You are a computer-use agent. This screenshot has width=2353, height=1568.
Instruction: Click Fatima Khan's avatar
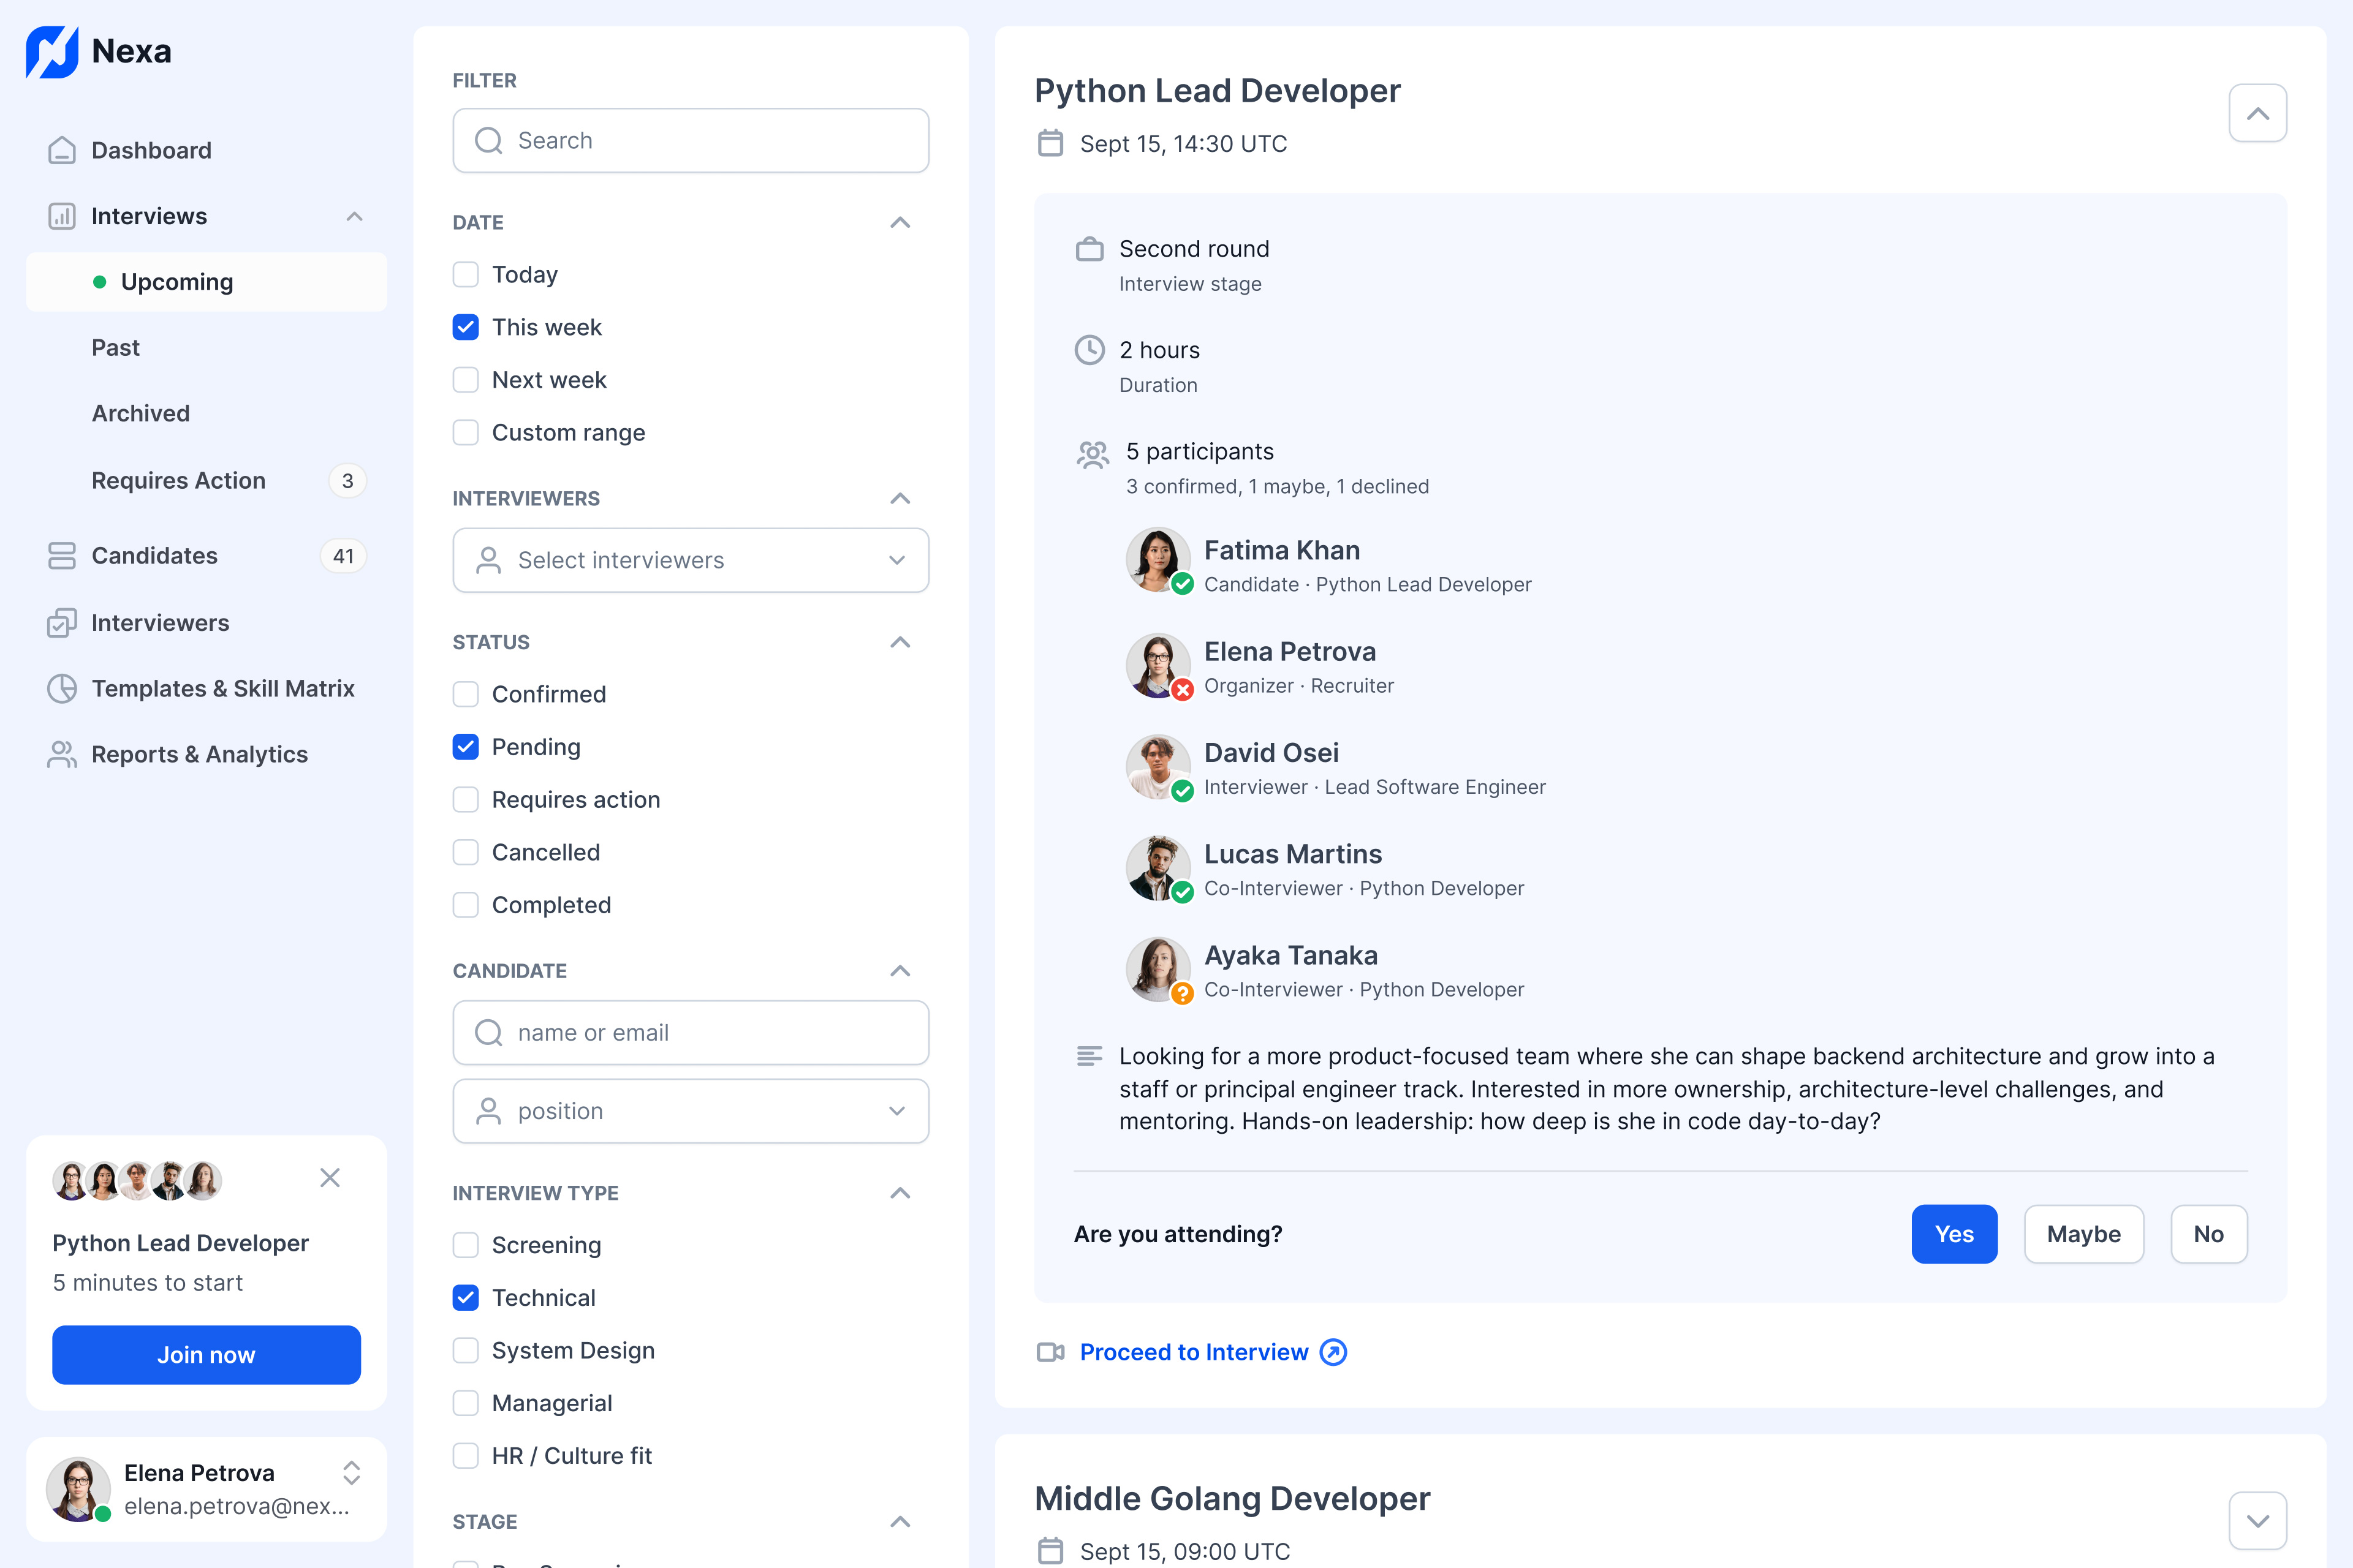(x=1159, y=560)
